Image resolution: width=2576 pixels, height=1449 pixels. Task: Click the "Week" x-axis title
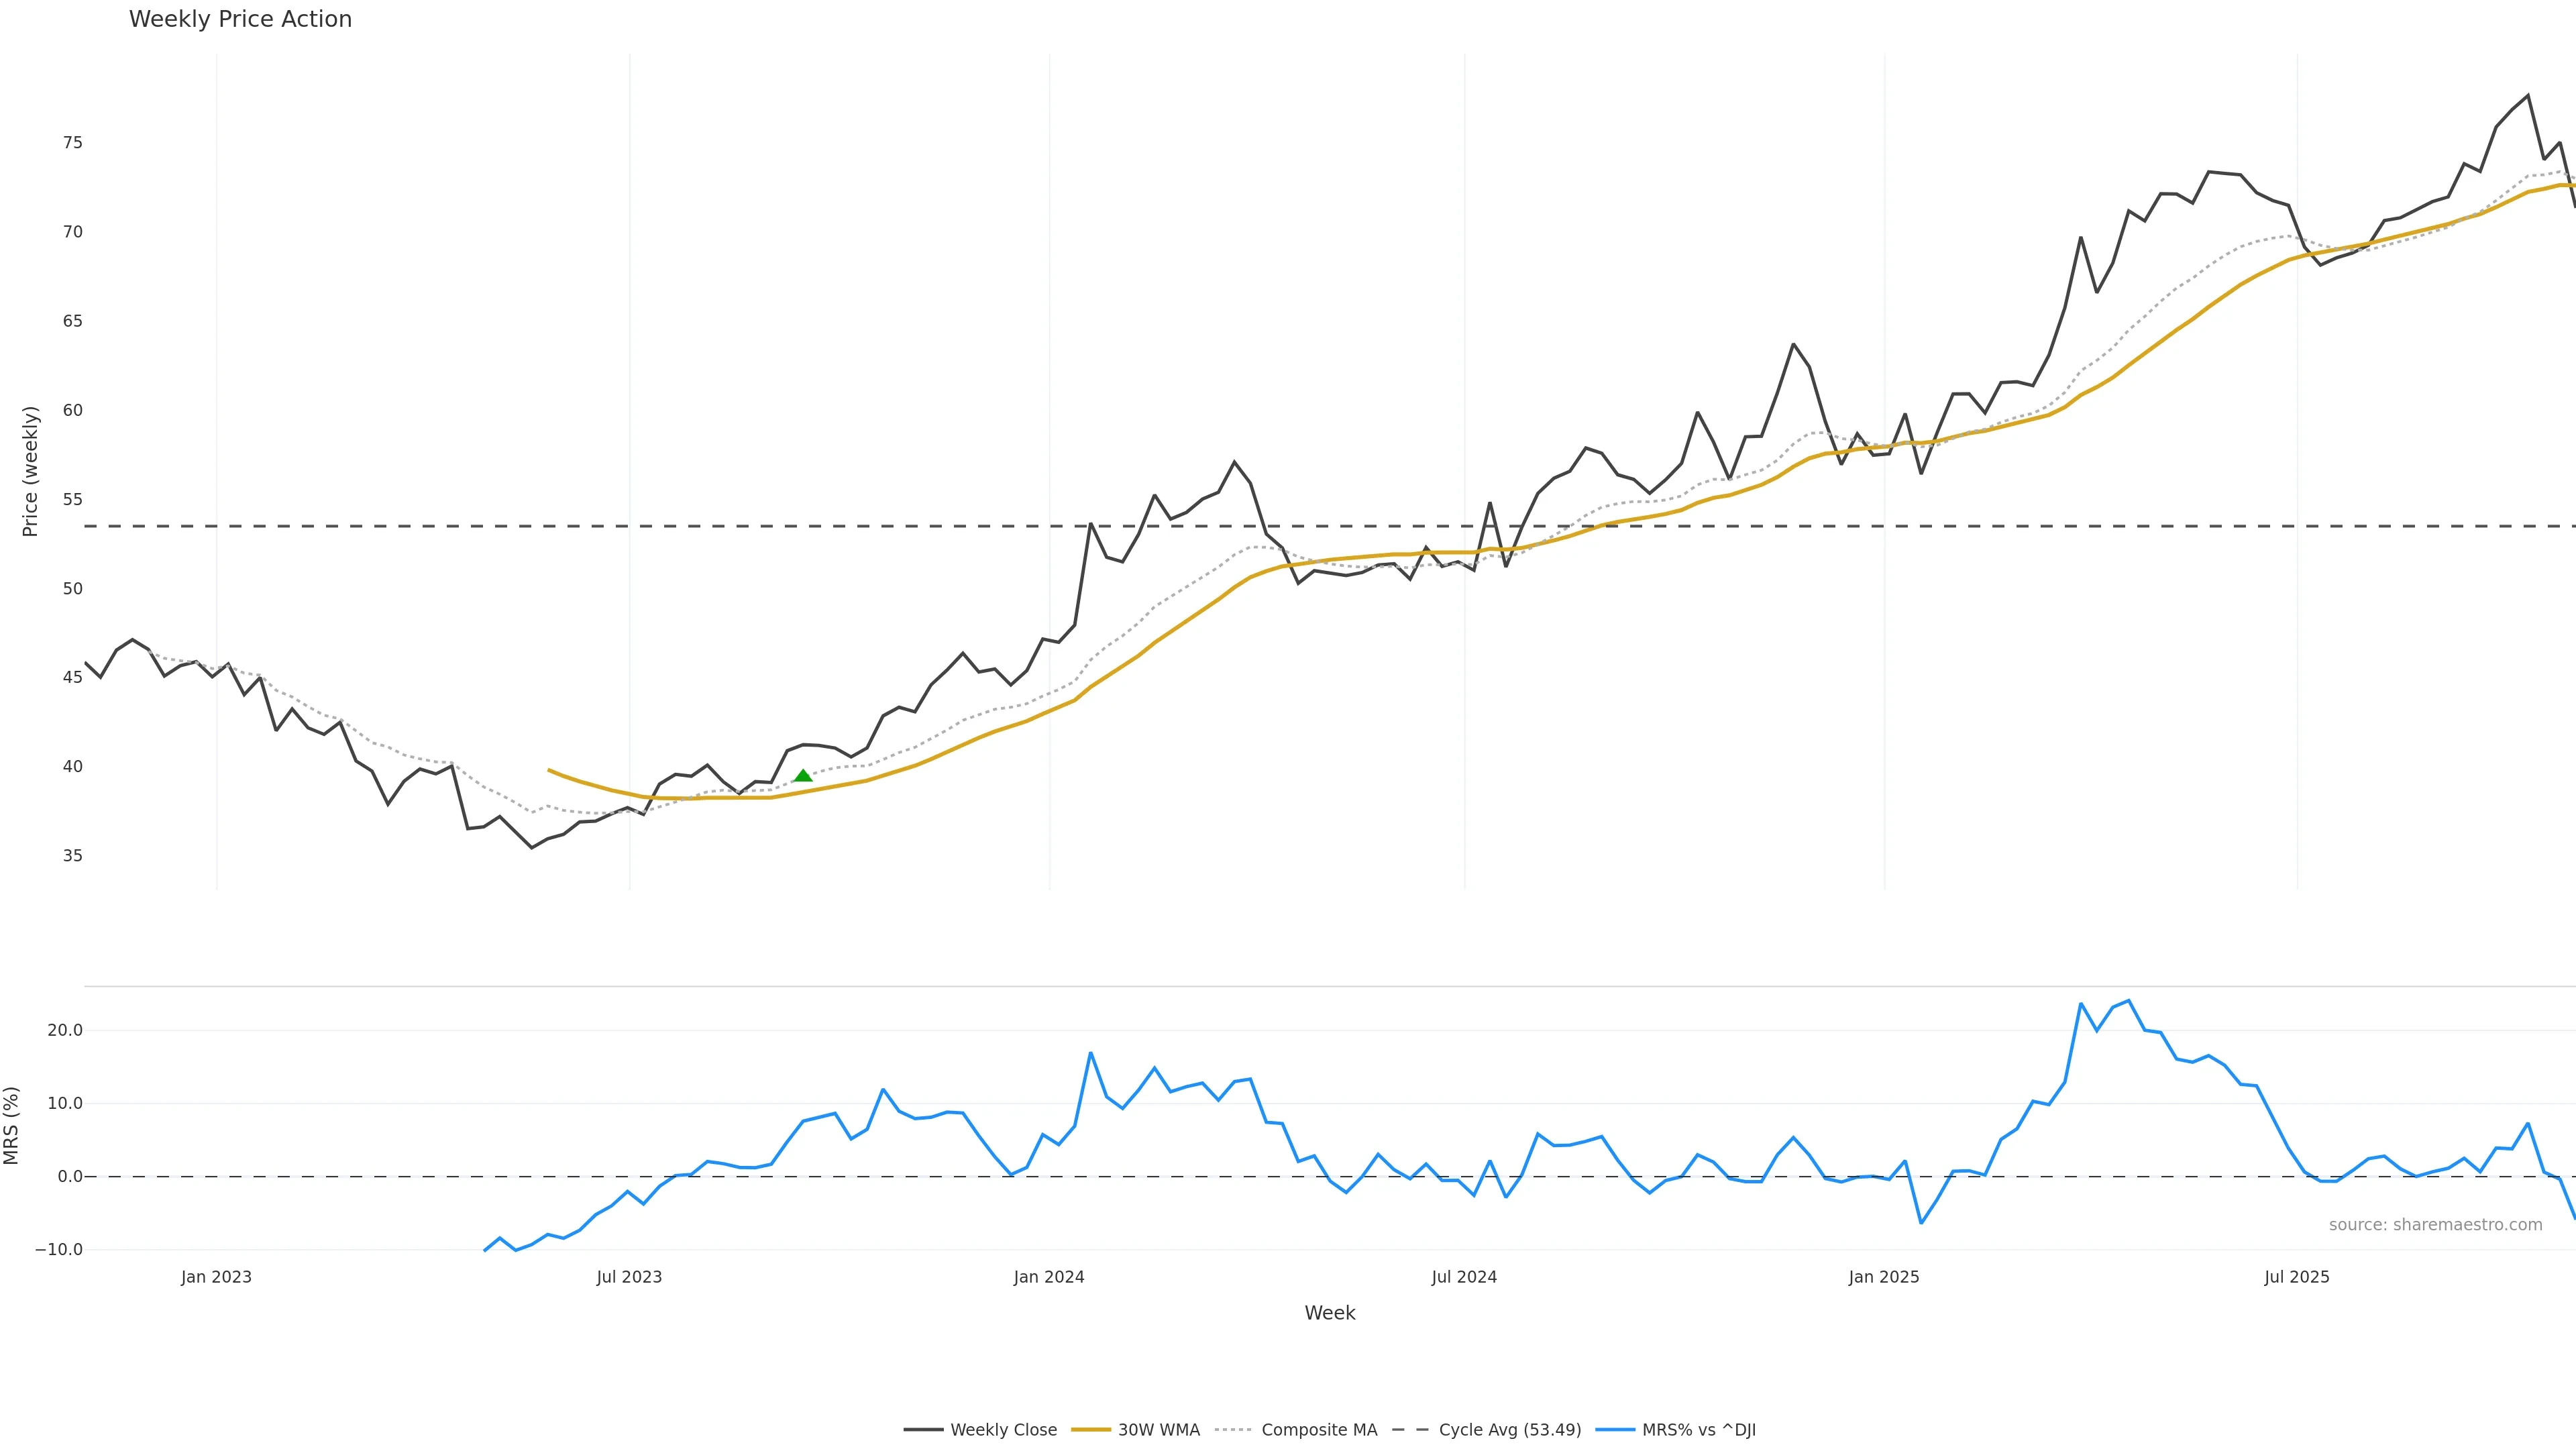[1329, 1313]
